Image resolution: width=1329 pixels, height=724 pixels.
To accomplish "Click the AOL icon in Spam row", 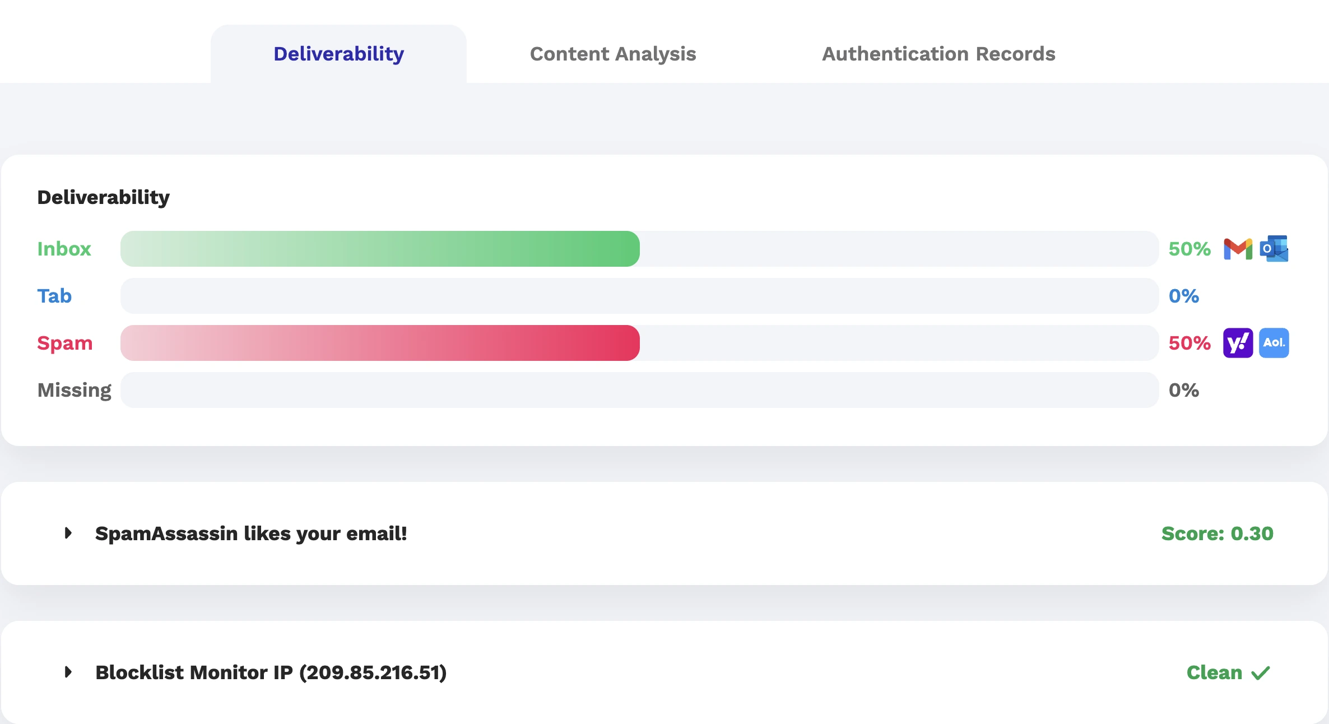I will (x=1274, y=343).
